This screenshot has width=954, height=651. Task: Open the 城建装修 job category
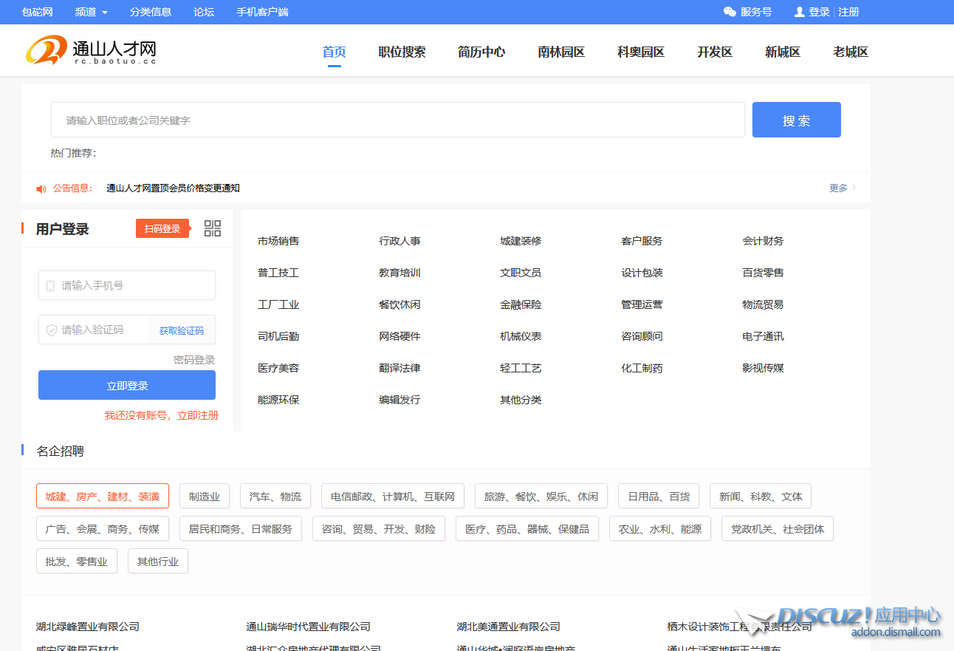click(x=521, y=241)
